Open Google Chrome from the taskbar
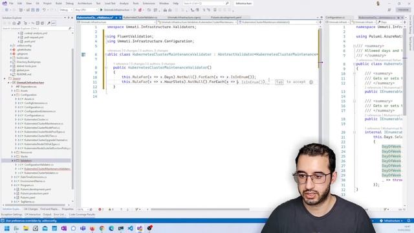The height and width of the screenshot is (233, 414). [102, 228]
